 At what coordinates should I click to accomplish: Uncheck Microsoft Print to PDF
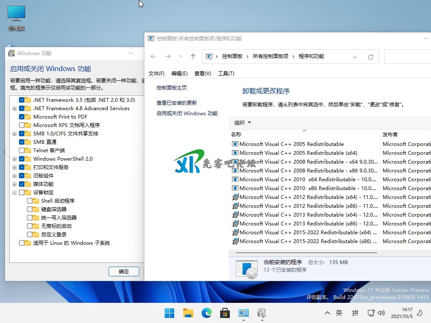tap(22, 117)
